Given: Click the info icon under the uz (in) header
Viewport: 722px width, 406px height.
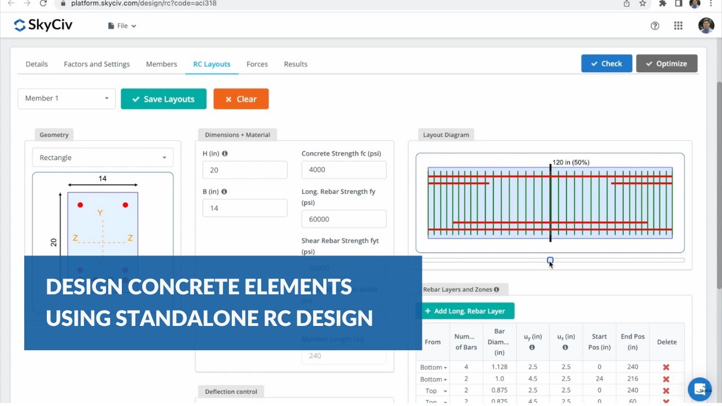Looking at the screenshot, I should (x=565, y=347).
